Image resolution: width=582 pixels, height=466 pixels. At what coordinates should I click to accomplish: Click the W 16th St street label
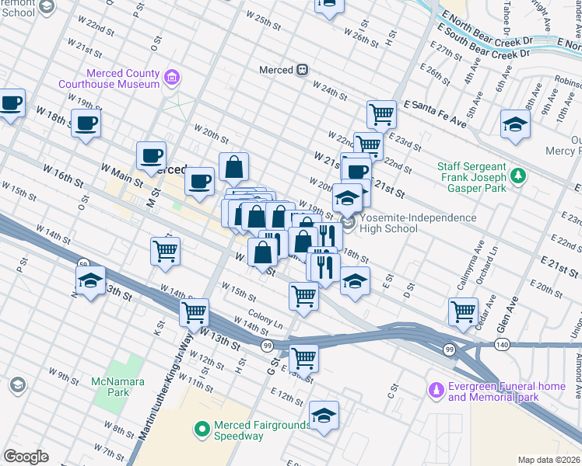click(63, 176)
